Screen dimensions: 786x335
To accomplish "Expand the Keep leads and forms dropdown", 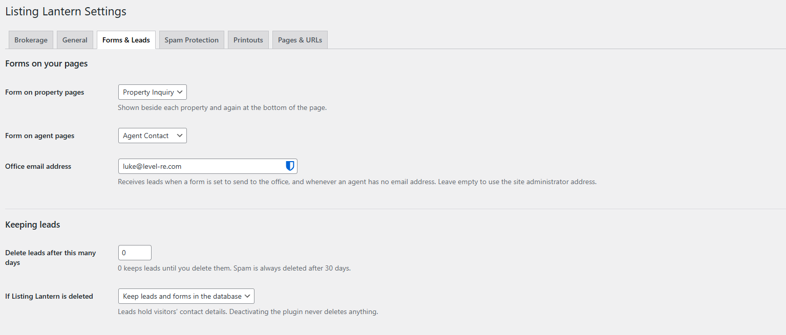I will [x=186, y=296].
